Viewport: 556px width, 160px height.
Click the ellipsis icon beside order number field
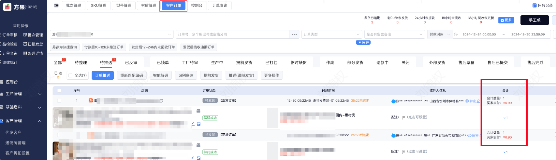tap(294, 34)
